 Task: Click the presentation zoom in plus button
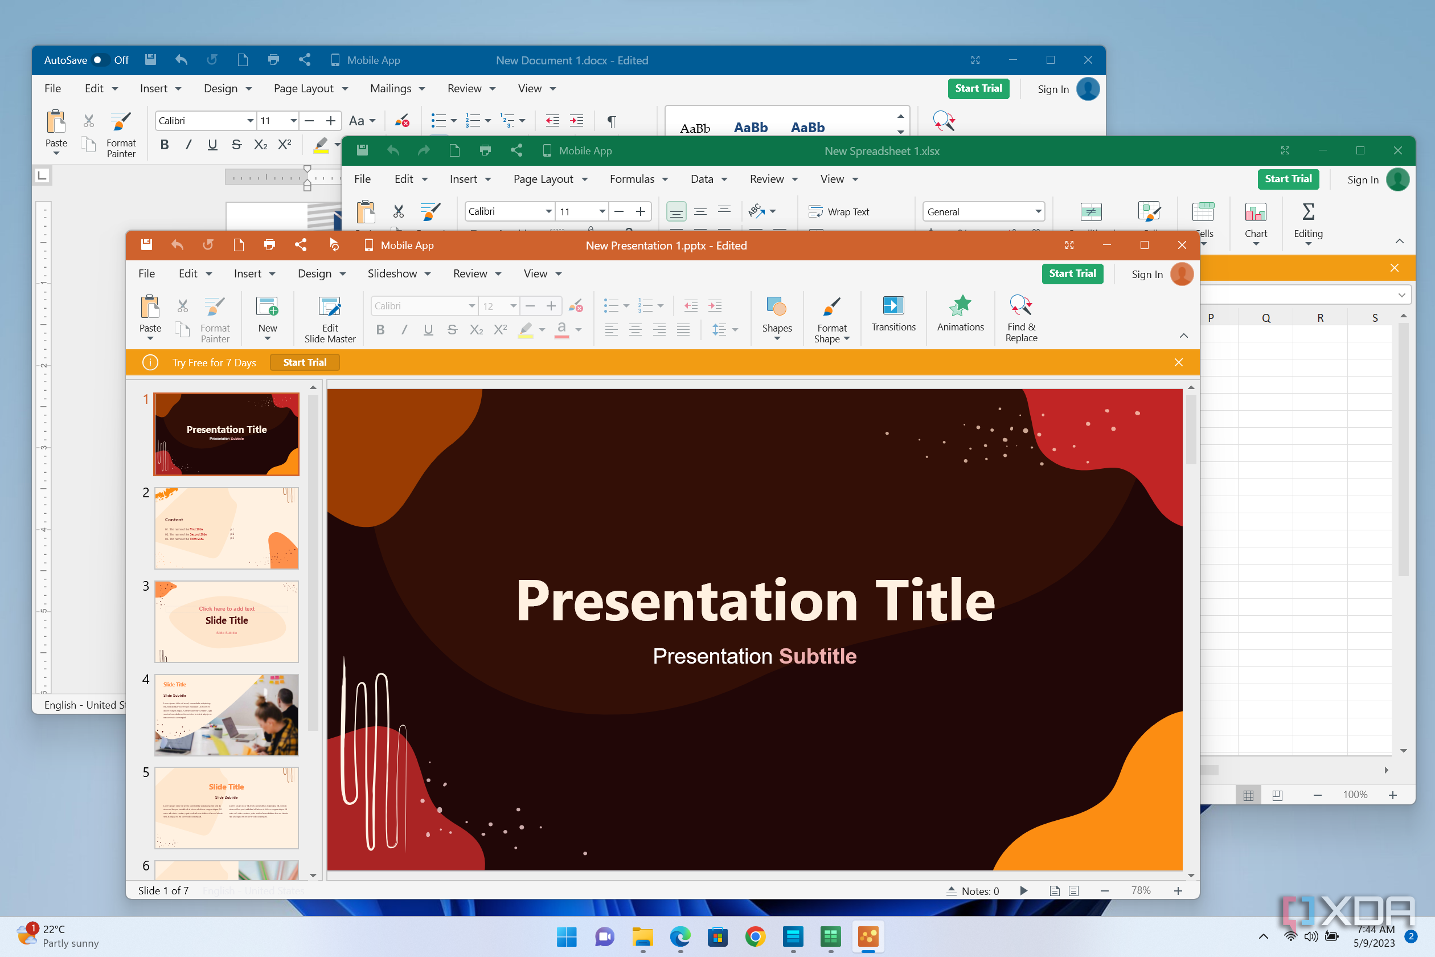[x=1178, y=891]
